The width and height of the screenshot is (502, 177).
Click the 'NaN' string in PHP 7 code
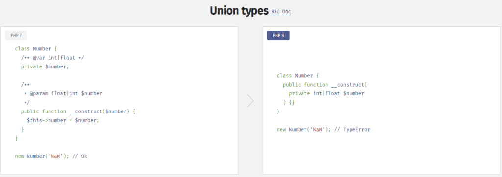[55, 156]
